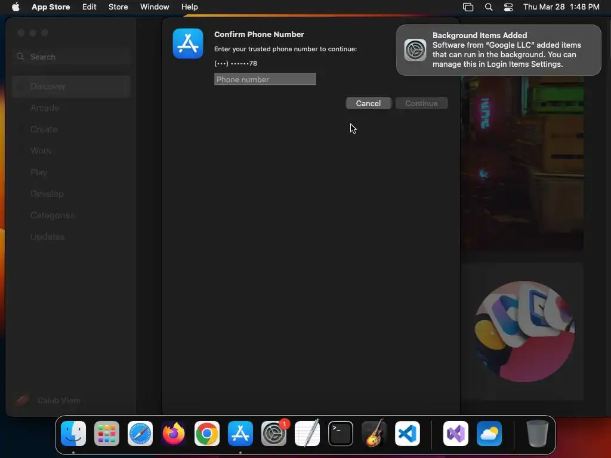
Task: Launch GarageBand from the Dock
Action: click(374, 434)
